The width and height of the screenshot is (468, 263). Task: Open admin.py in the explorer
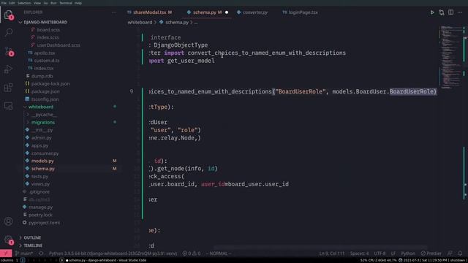point(41,138)
